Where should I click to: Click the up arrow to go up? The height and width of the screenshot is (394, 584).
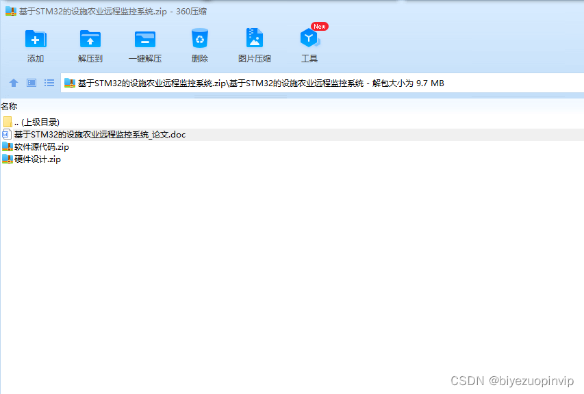(14, 83)
